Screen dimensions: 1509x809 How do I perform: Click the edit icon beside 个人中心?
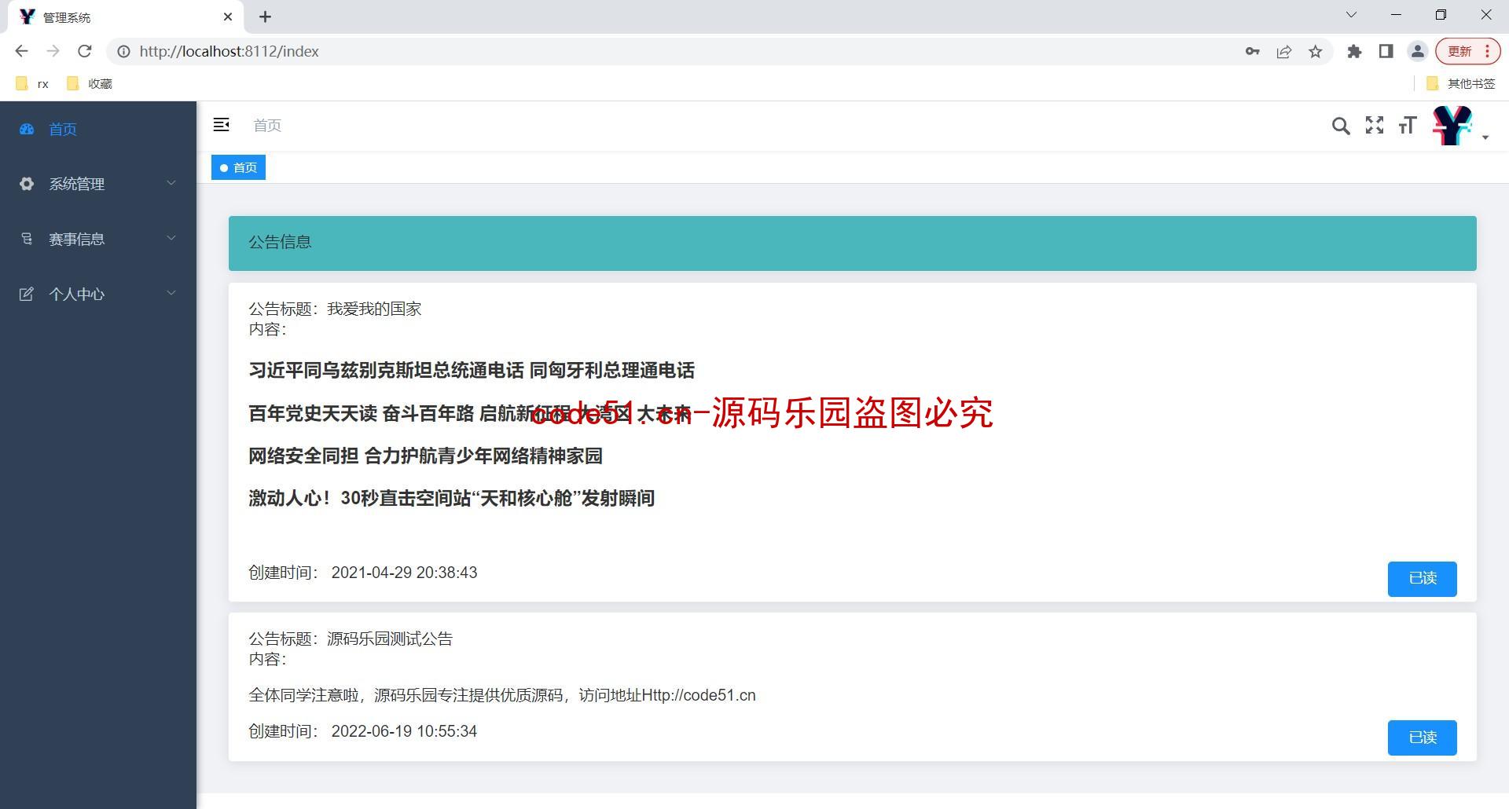(27, 294)
